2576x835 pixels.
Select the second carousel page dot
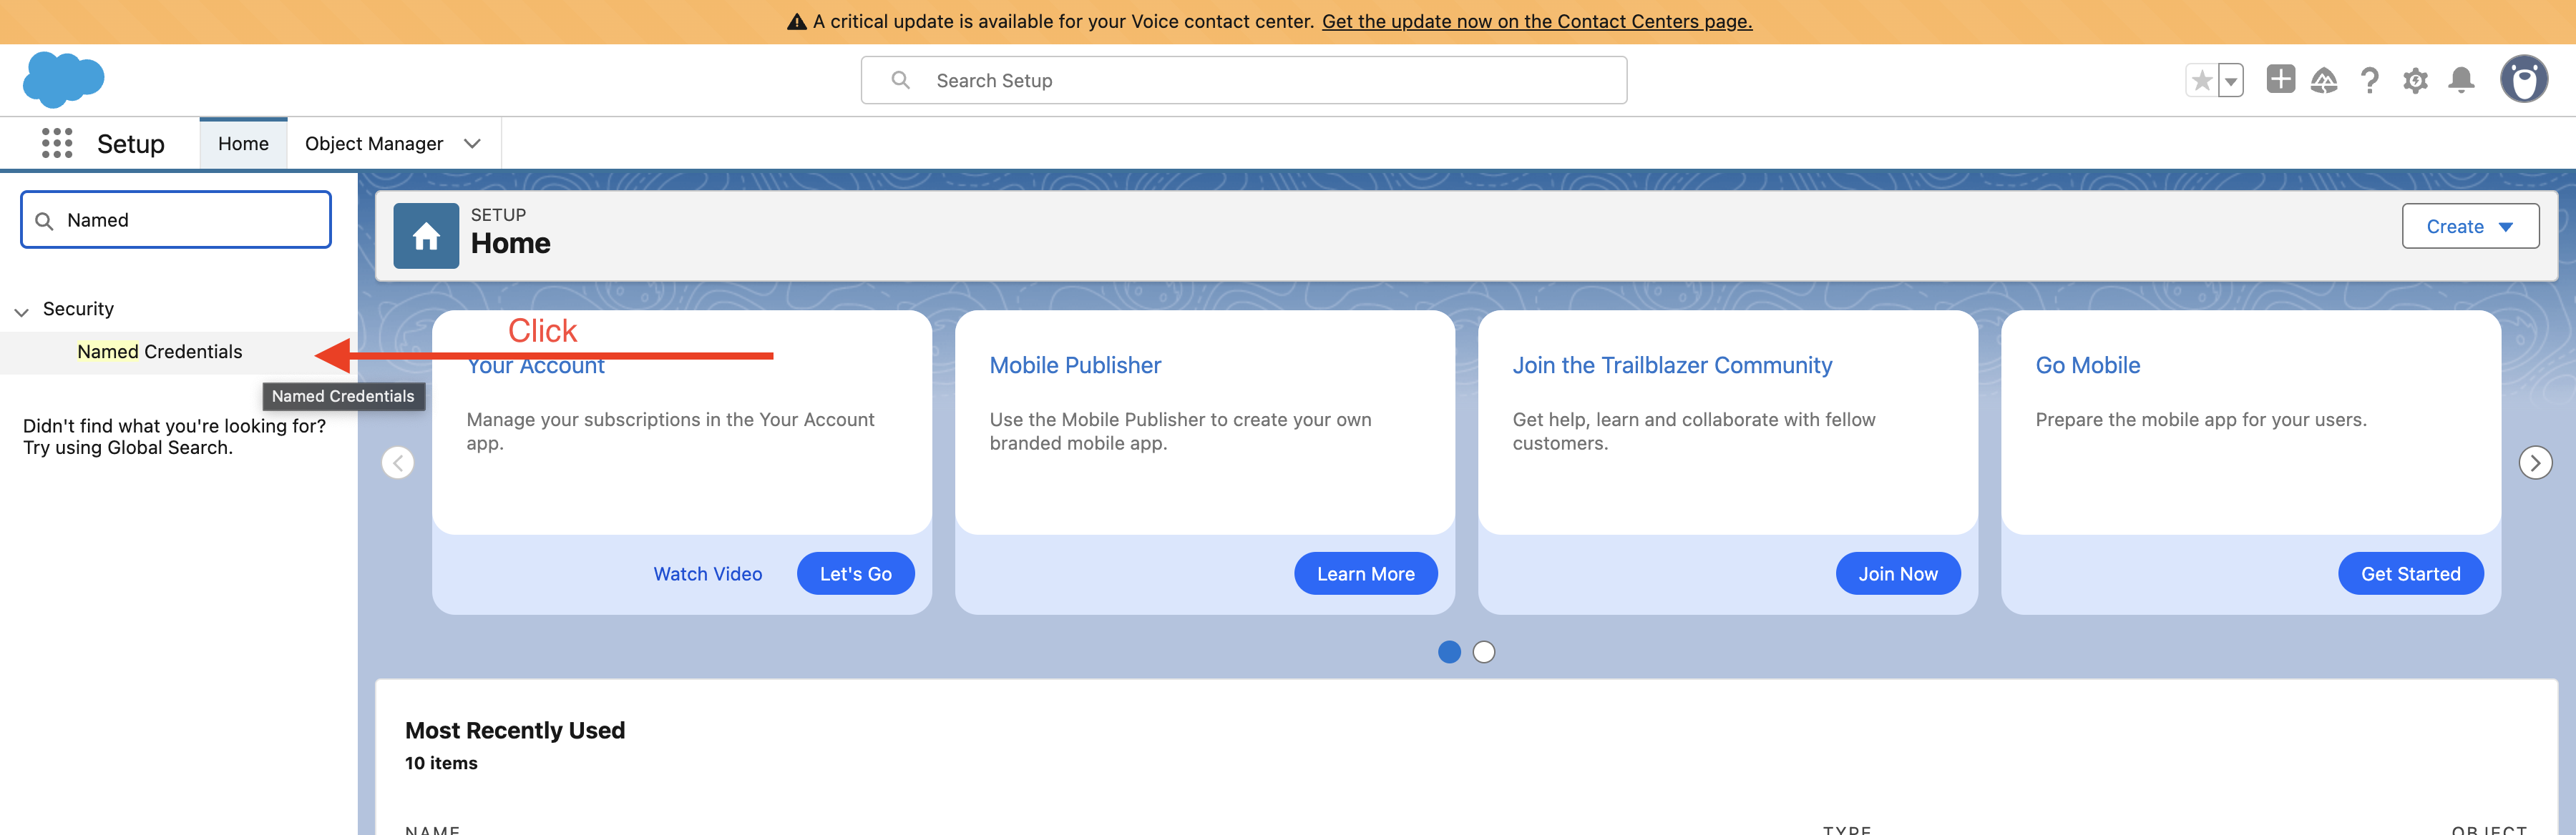[x=1484, y=652]
